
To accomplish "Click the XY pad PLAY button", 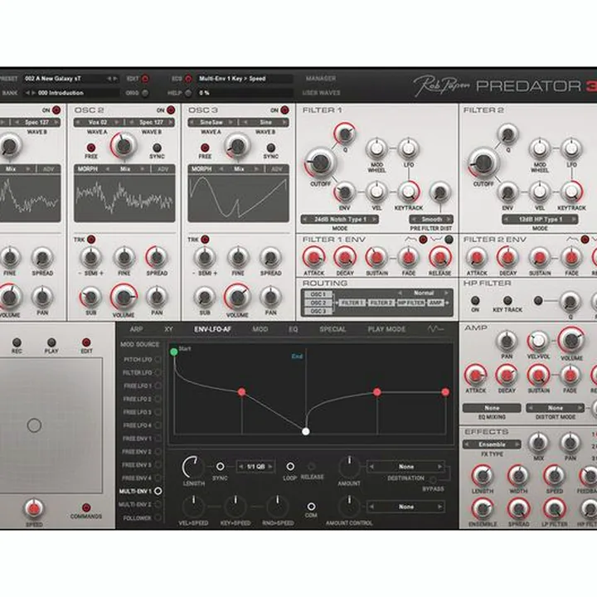I will [x=51, y=342].
